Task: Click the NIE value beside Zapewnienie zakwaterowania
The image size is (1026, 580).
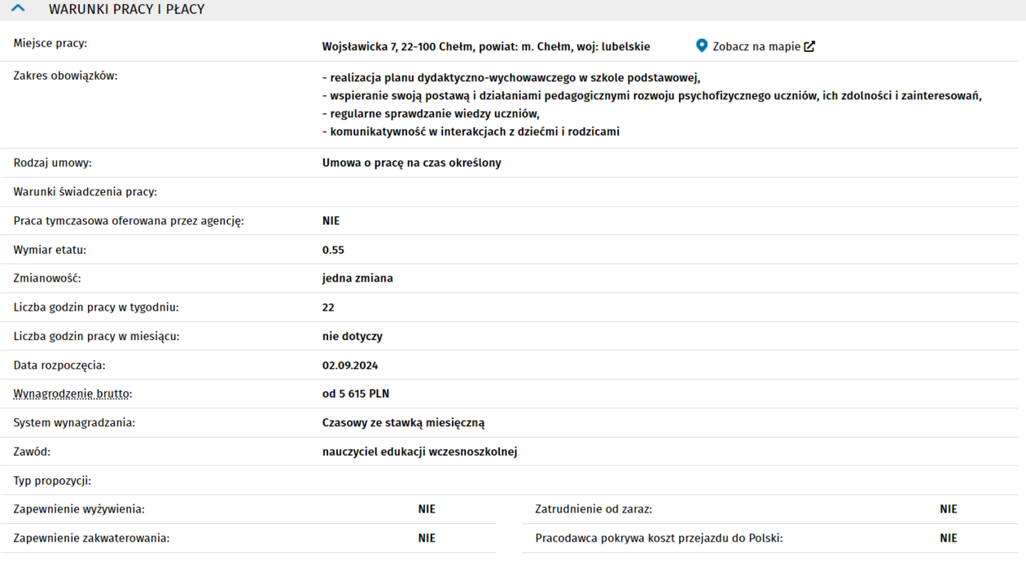Action: coord(427,538)
